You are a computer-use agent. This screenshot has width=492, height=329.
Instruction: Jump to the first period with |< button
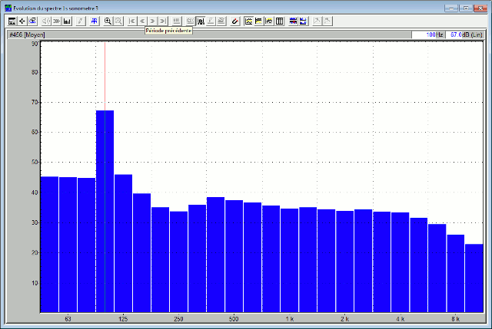(131, 21)
